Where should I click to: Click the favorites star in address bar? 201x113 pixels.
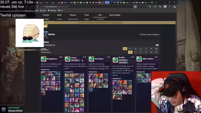coord(144,7)
